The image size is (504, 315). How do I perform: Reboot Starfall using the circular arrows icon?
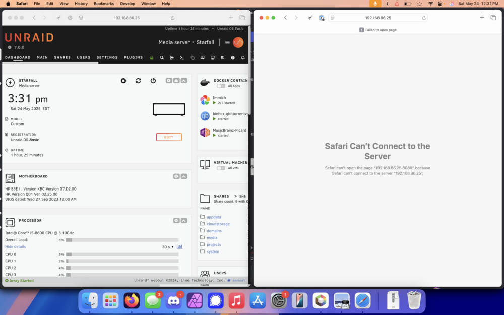point(138,81)
